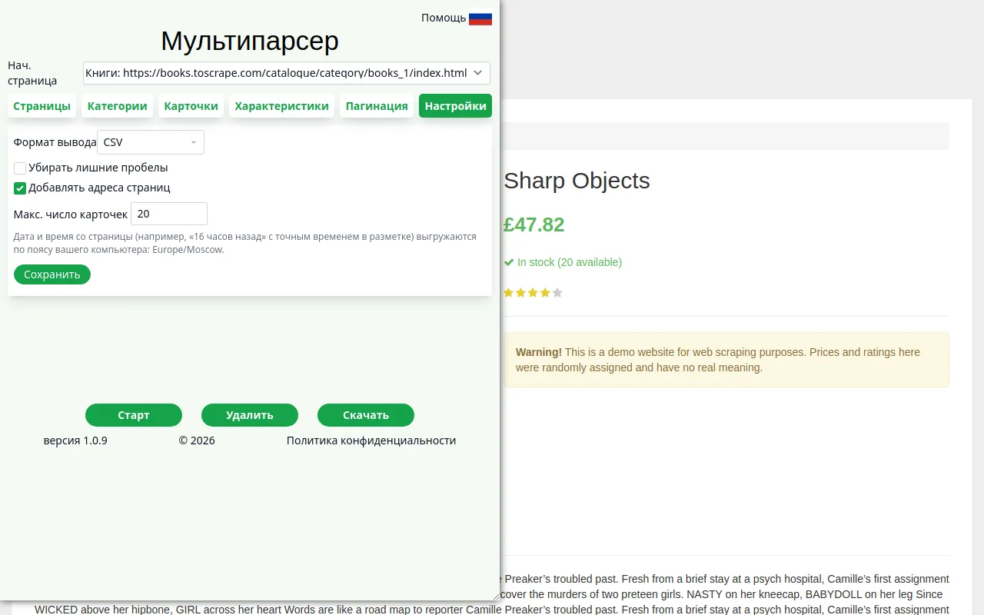
Task: Click the In stock (20 available) text
Action: [570, 262]
